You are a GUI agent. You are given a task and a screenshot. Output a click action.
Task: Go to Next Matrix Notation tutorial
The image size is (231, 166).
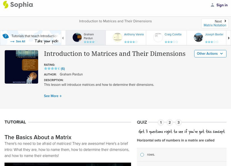(215, 23)
